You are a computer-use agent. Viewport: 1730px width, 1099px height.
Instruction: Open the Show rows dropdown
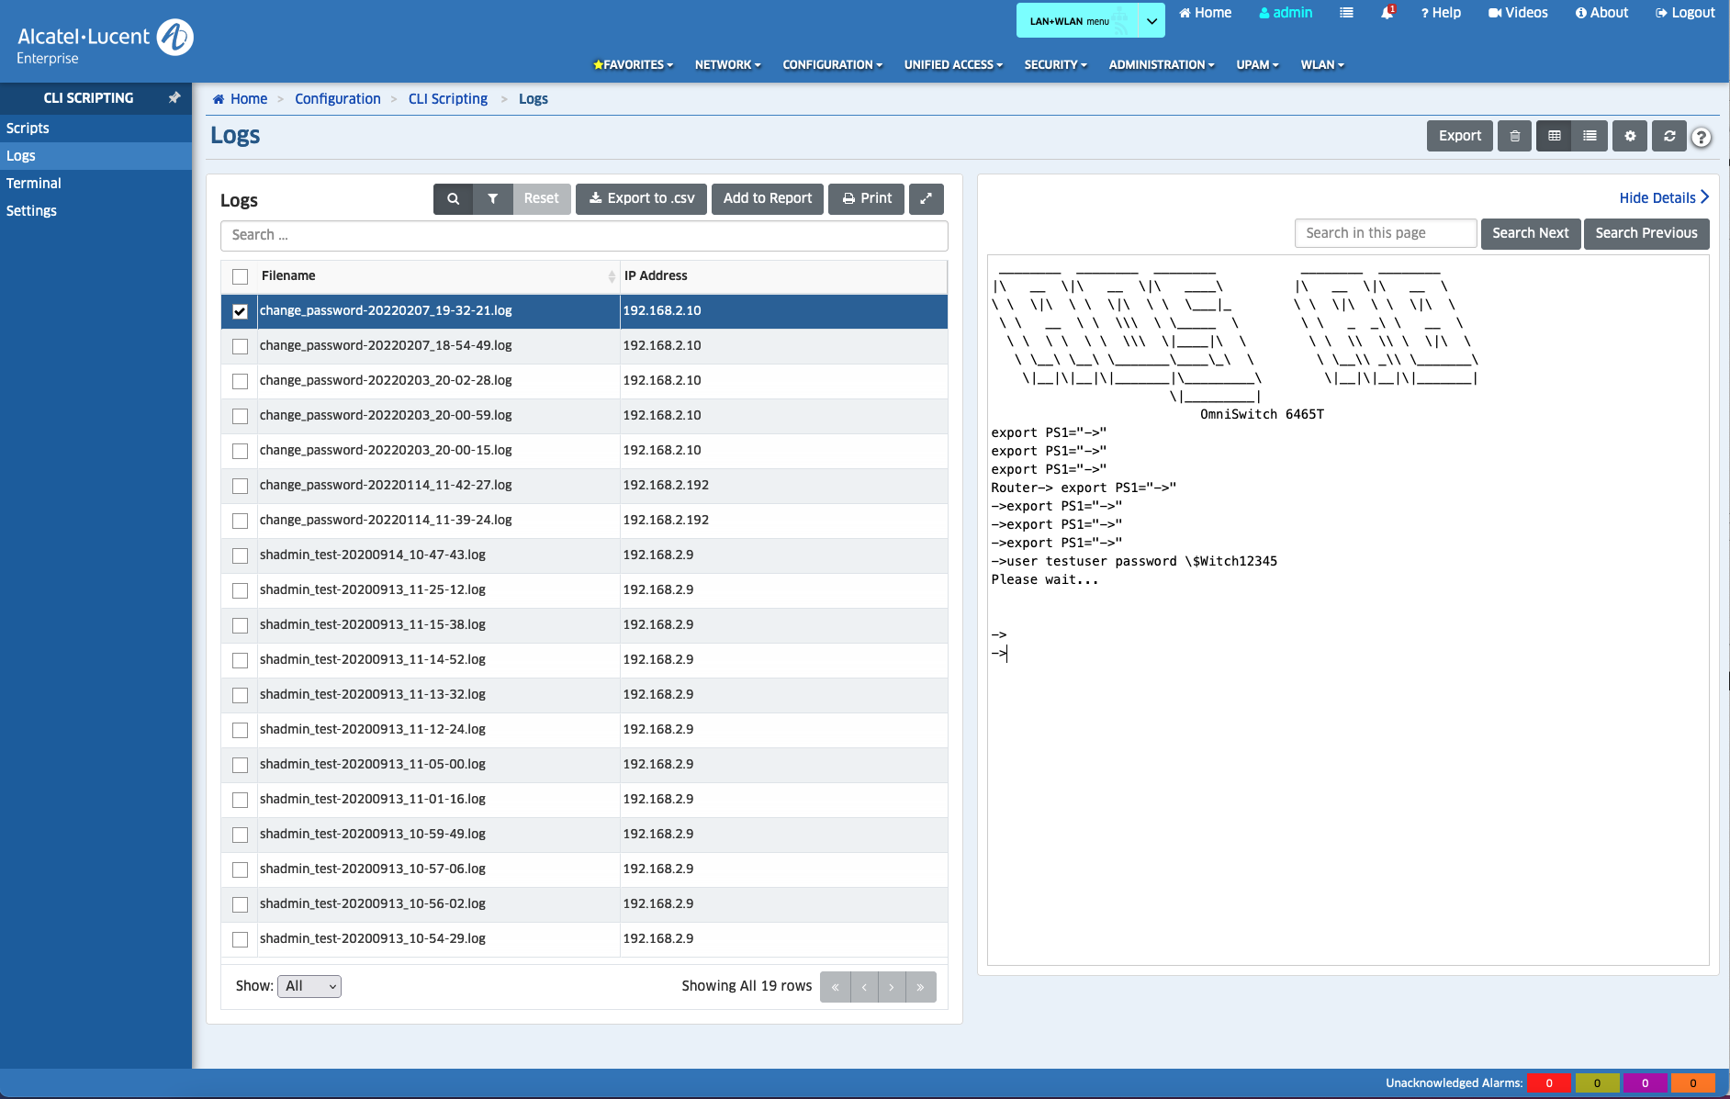[309, 986]
